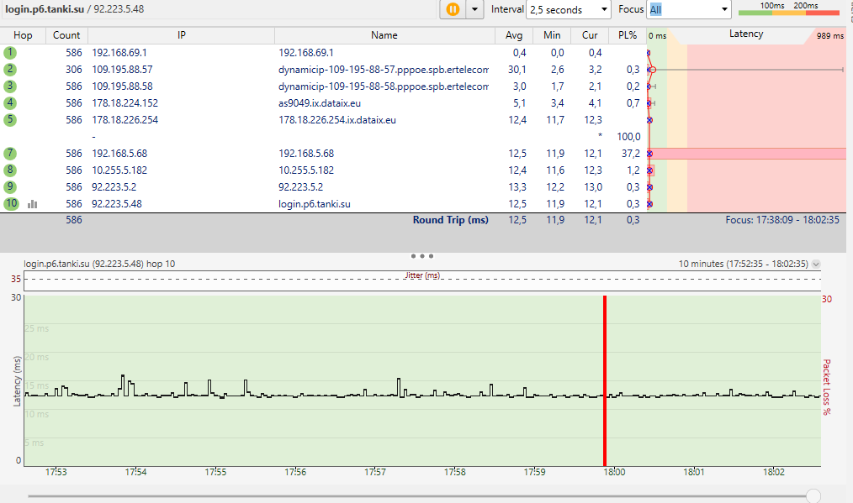
Task: Click the hop 4 number icon
Action: pos(10,102)
